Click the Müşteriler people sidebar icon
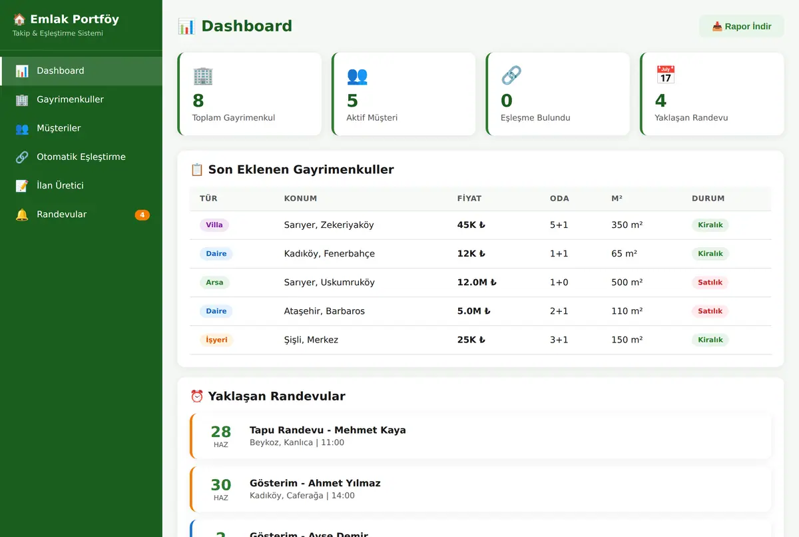Viewport: 799px width, 537px height. coord(22,128)
